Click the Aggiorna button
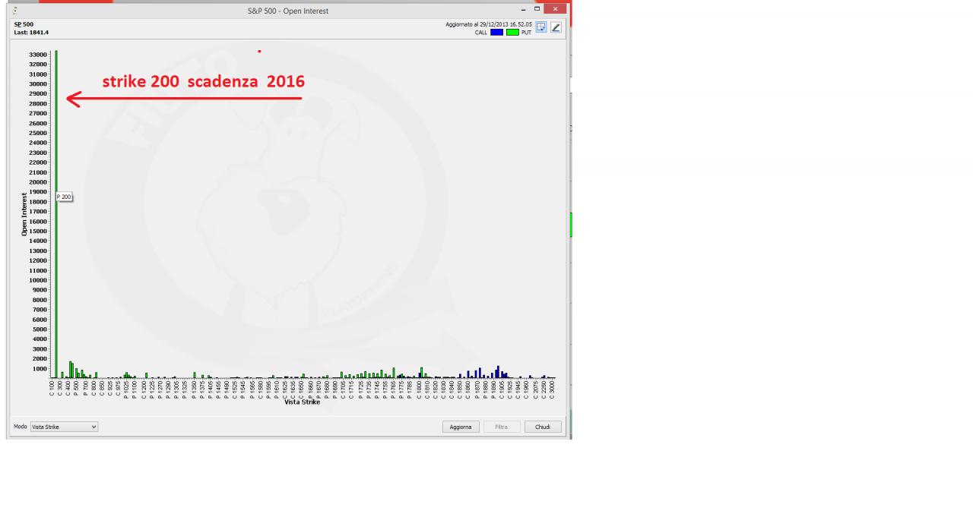Viewport: 973px width, 517px height. click(x=461, y=427)
